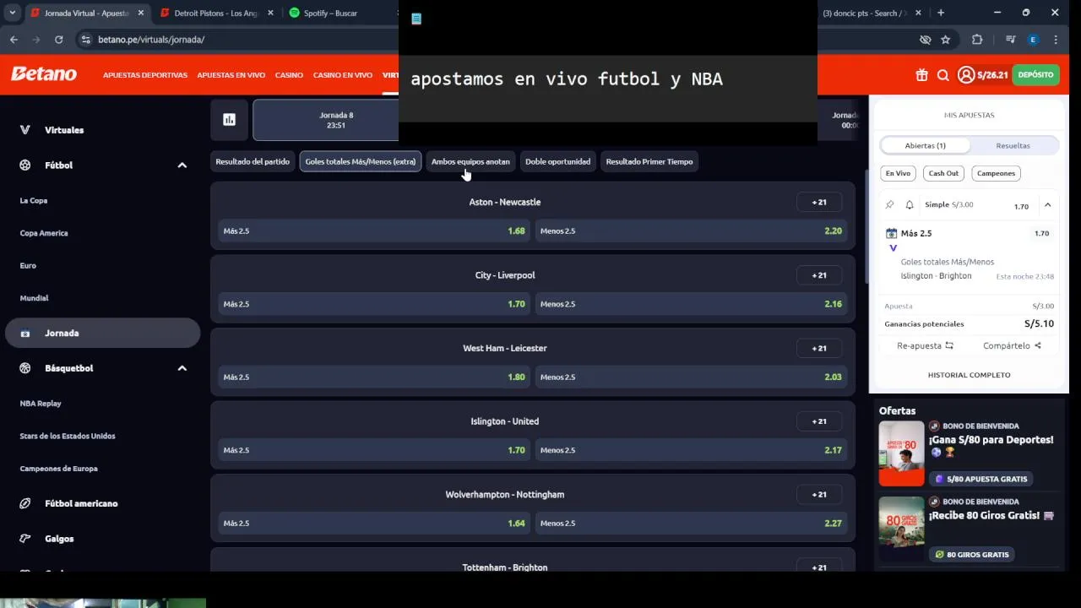Screen dimensions: 1081x608
Task: Collapse the Fútbol section chevron
Action: (182, 166)
